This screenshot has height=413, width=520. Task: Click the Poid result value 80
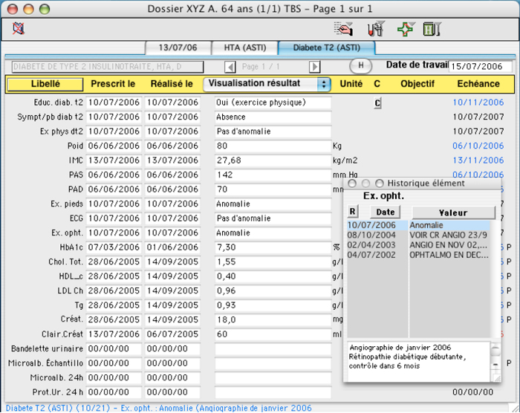click(273, 146)
